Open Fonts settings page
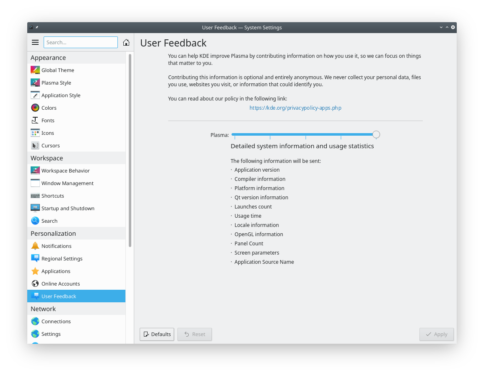The image size is (484, 376). (x=76, y=120)
